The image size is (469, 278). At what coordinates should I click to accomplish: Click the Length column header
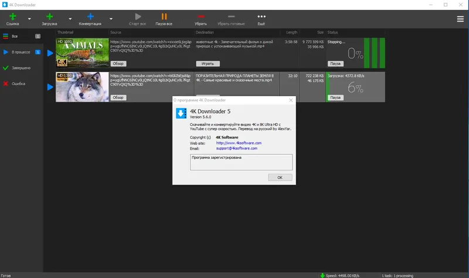(x=291, y=32)
